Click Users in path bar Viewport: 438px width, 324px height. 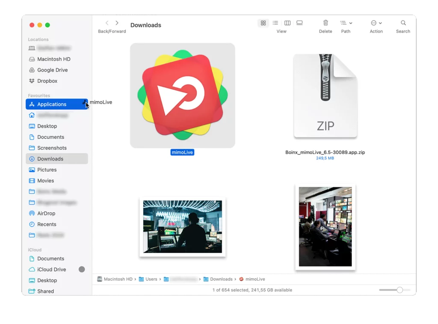(148, 279)
